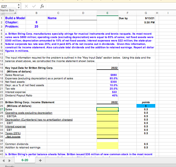Click the 'Name' label cell
This screenshot has width=176, height=167.
click(58, 18)
